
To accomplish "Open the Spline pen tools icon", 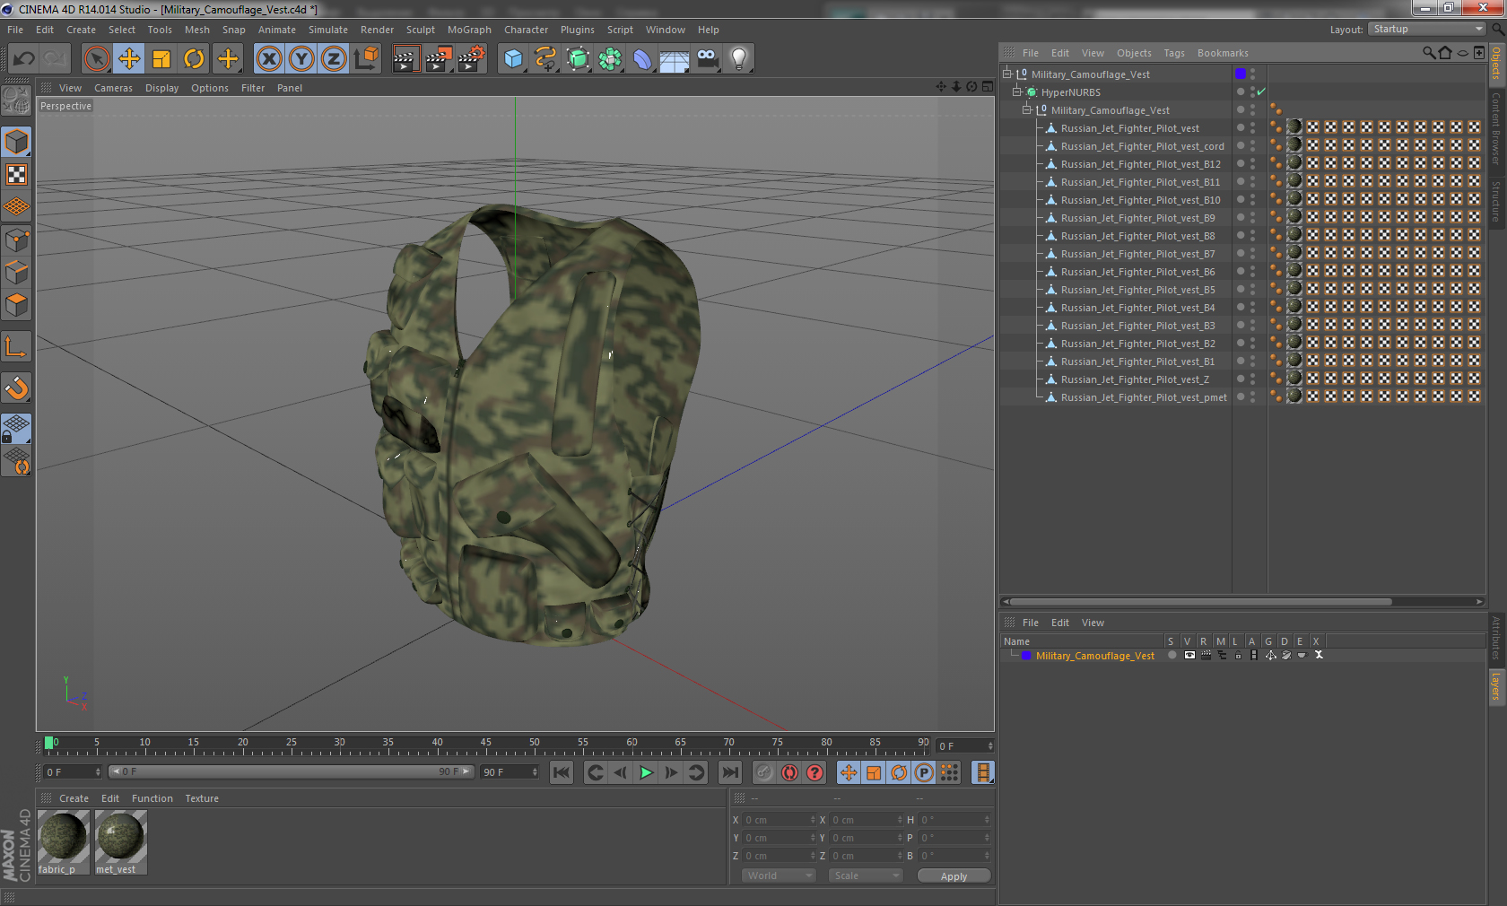I will [x=545, y=59].
